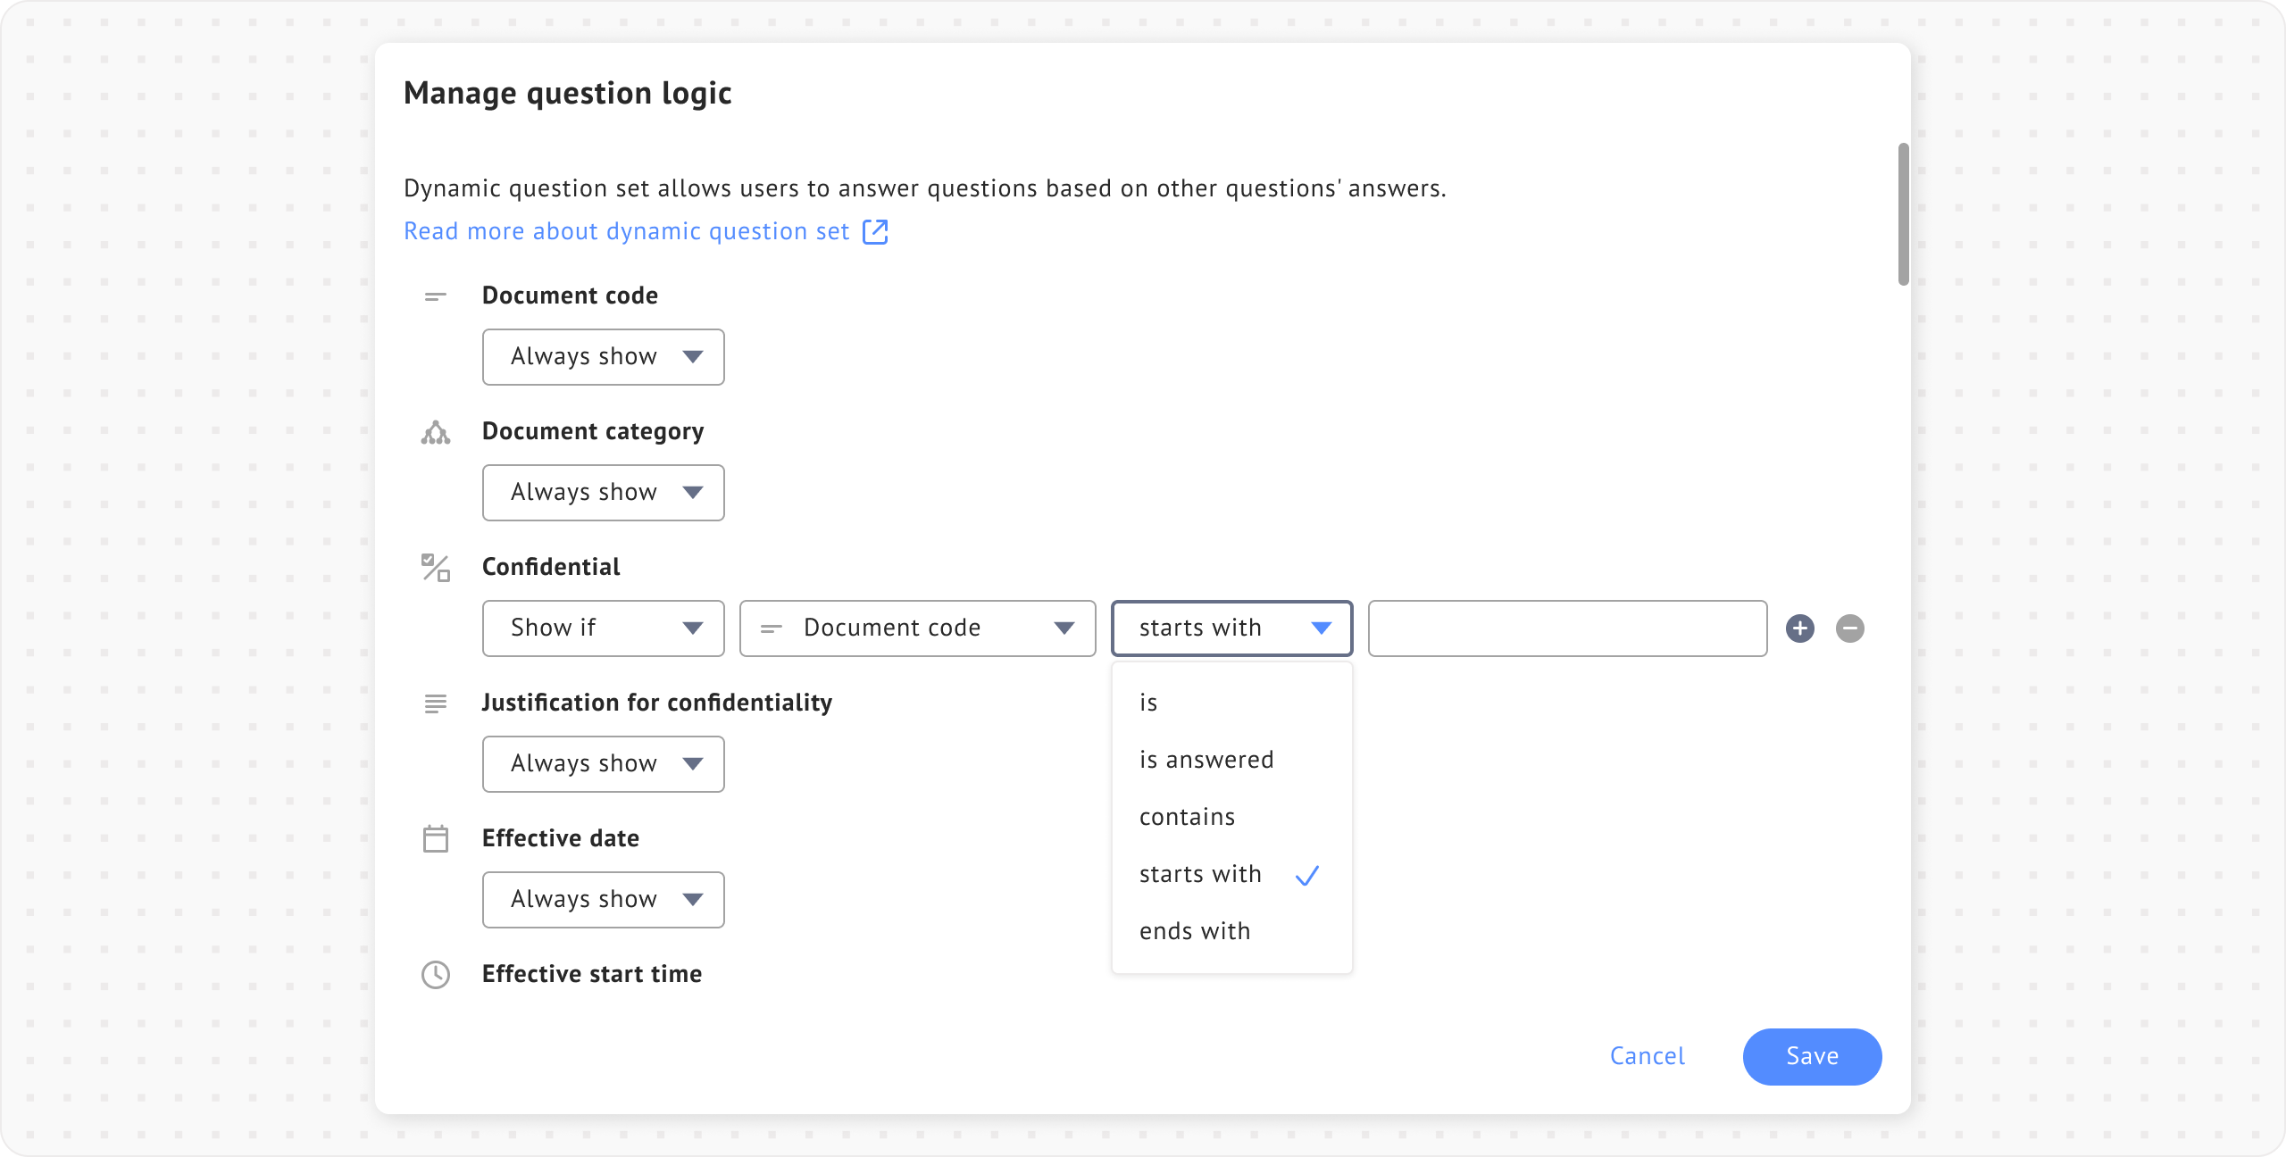This screenshot has height=1157, width=2286.
Task: Open Document category Always show dropdown
Action: [x=603, y=493]
